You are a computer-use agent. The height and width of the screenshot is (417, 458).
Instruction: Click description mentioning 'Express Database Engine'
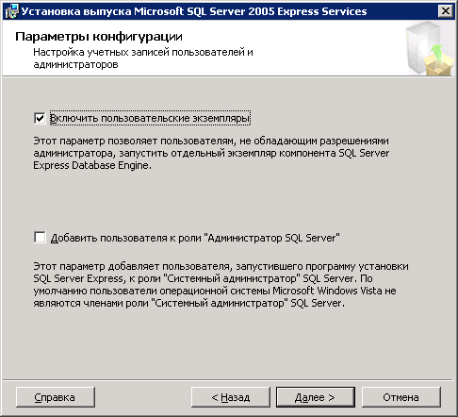click(211, 153)
